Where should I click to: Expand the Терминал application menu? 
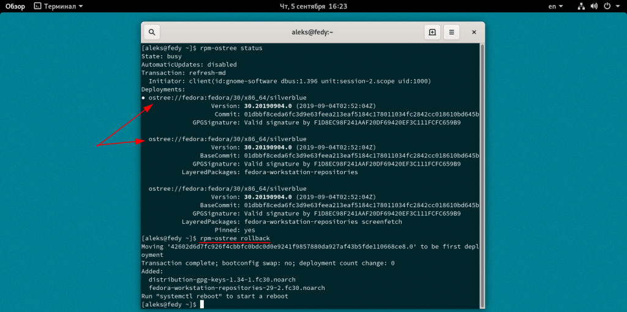[x=58, y=6]
